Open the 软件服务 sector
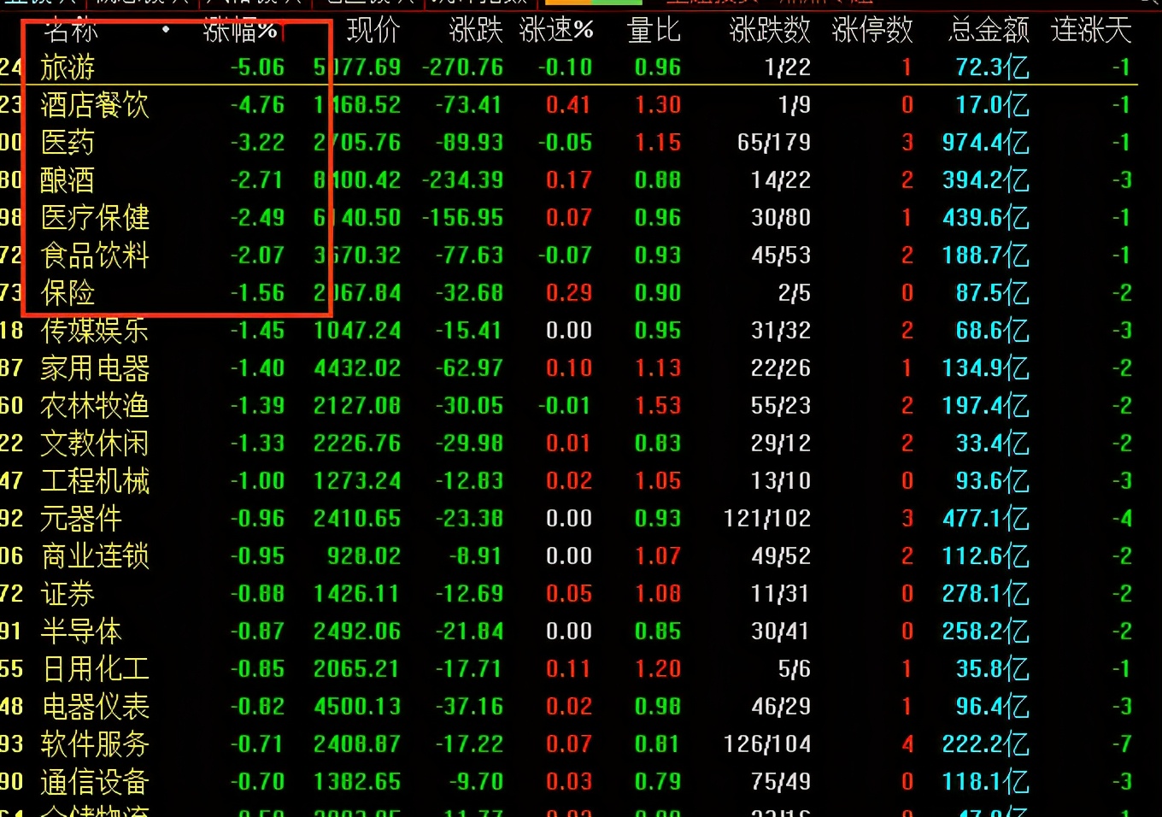 (95, 744)
